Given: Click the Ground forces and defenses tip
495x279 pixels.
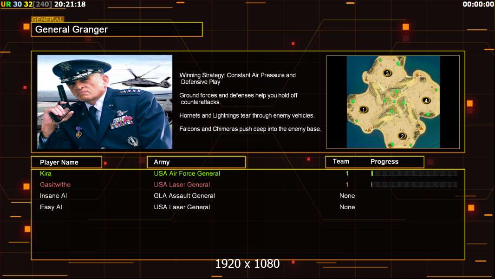Looking at the screenshot, I should pos(238,99).
